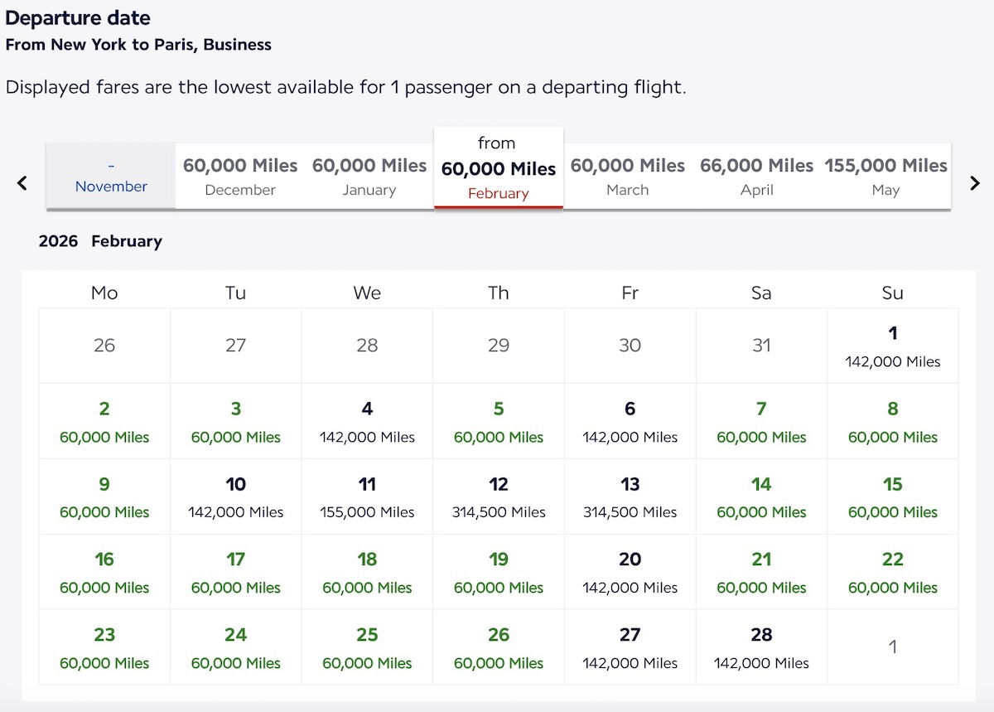Select the May 155,000 Miles tab
The image size is (994, 712).
(885, 176)
